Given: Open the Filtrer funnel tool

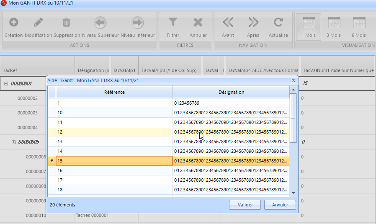Looking at the screenshot, I should [173, 23].
